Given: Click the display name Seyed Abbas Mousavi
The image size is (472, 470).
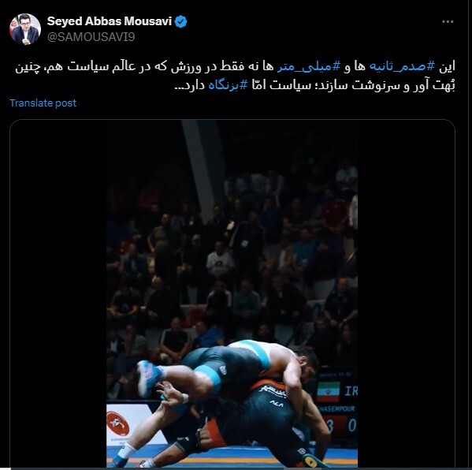Looking at the screenshot, I should pyautogui.click(x=110, y=21).
